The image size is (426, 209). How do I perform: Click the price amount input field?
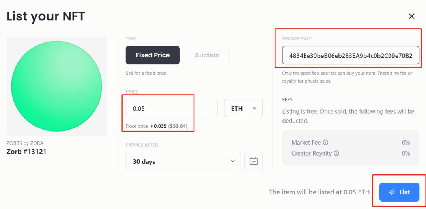[x=171, y=108]
